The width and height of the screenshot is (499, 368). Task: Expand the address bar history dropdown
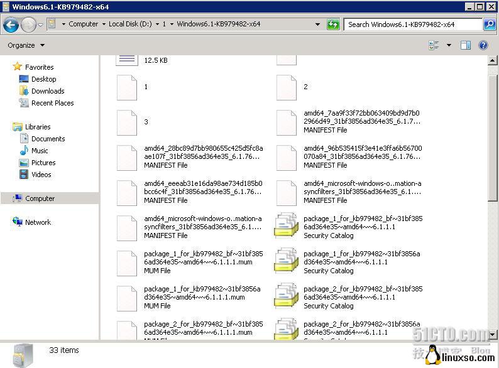coord(318,24)
